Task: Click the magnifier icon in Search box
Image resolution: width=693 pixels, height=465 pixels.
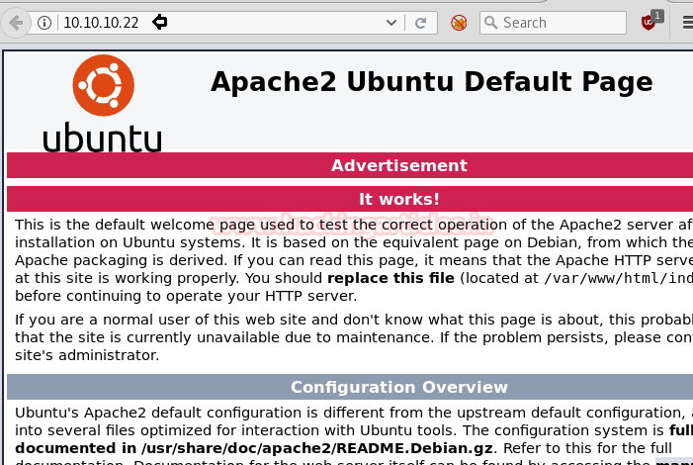Action: (490, 22)
